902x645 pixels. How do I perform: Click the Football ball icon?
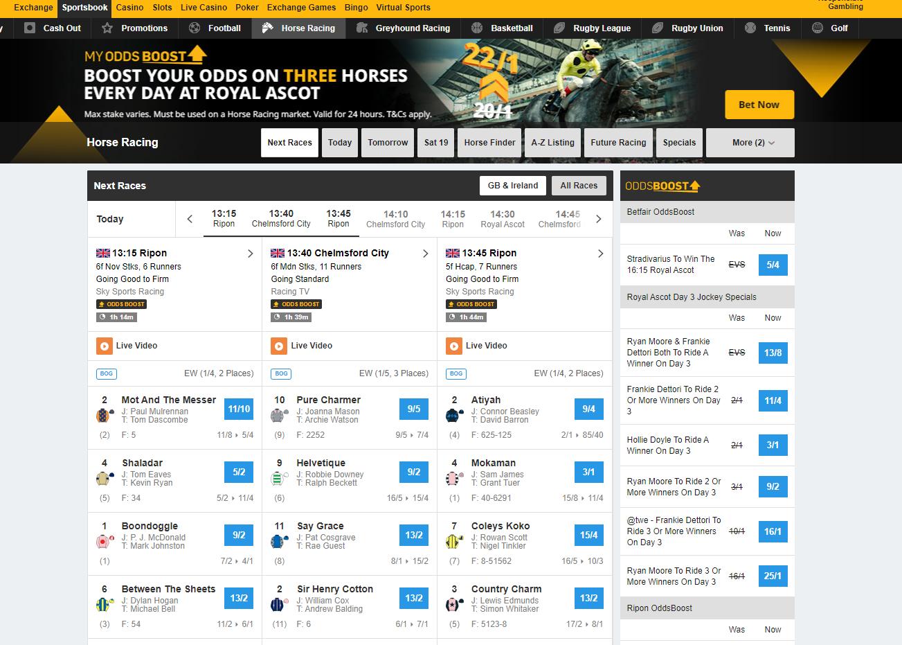coord(195,28)
